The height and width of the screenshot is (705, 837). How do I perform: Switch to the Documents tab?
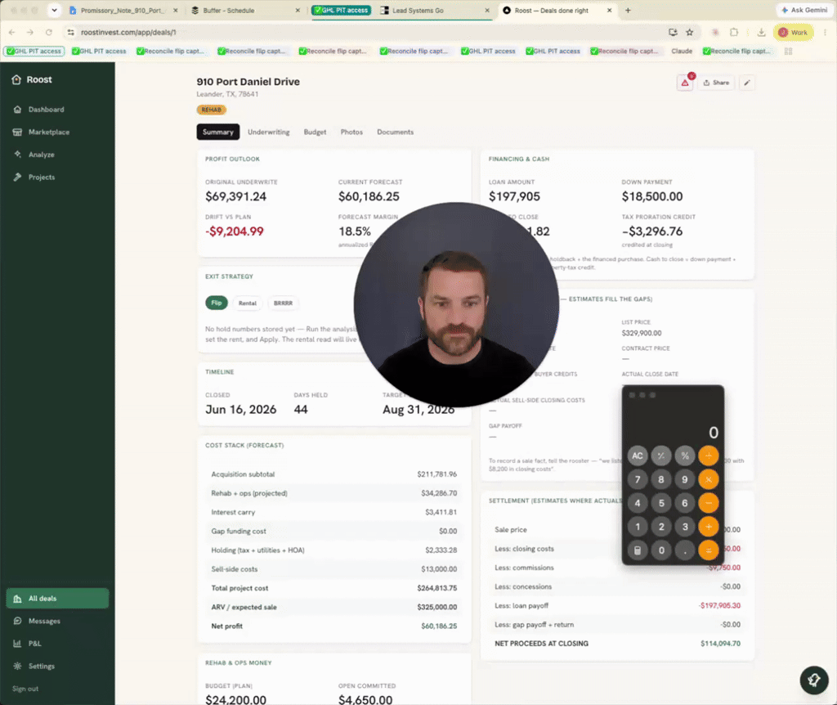(395, 132)
